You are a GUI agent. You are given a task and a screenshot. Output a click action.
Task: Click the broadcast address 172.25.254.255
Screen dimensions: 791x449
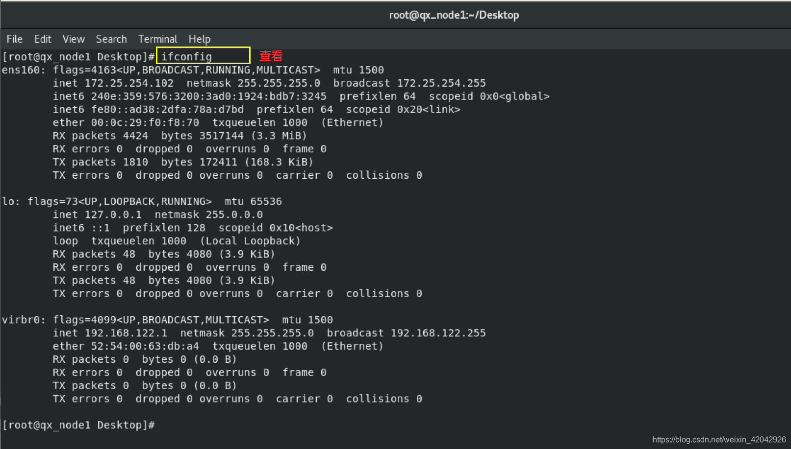click(x=441, y=83)
